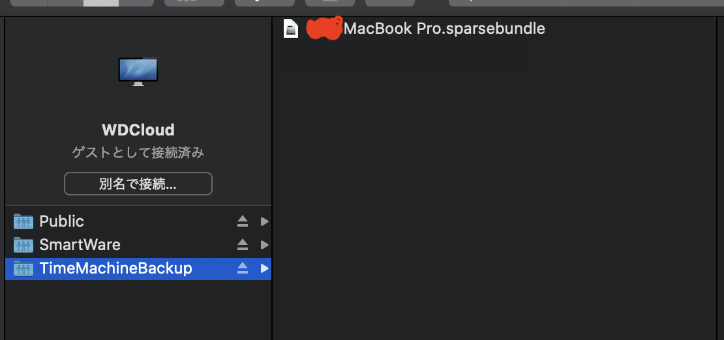The height and width of the screenshot is (340, 724).
Task: Click the divider between the two columns
Action: click(272, 163)
